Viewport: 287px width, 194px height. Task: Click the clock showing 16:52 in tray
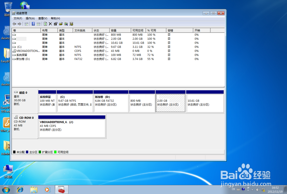(276, 187)
